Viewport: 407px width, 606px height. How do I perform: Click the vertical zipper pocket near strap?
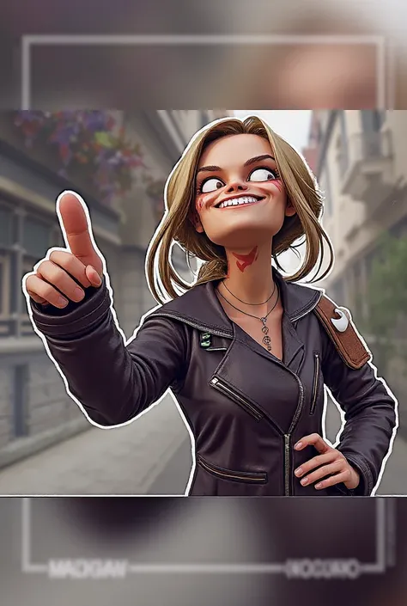(x=315, y=383)
